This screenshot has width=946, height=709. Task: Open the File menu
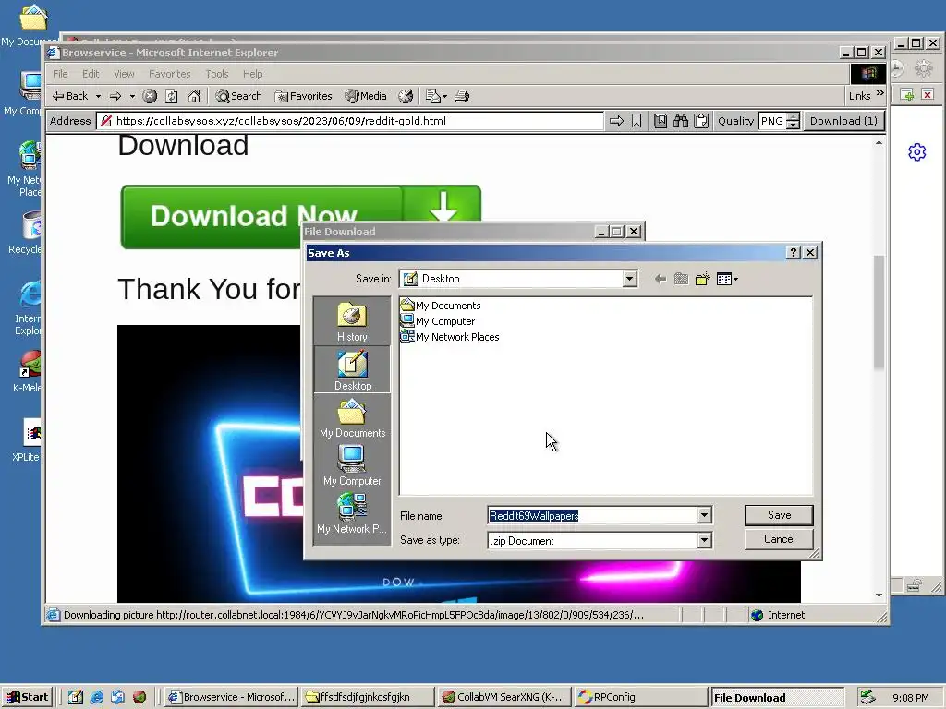click(60, 74)
